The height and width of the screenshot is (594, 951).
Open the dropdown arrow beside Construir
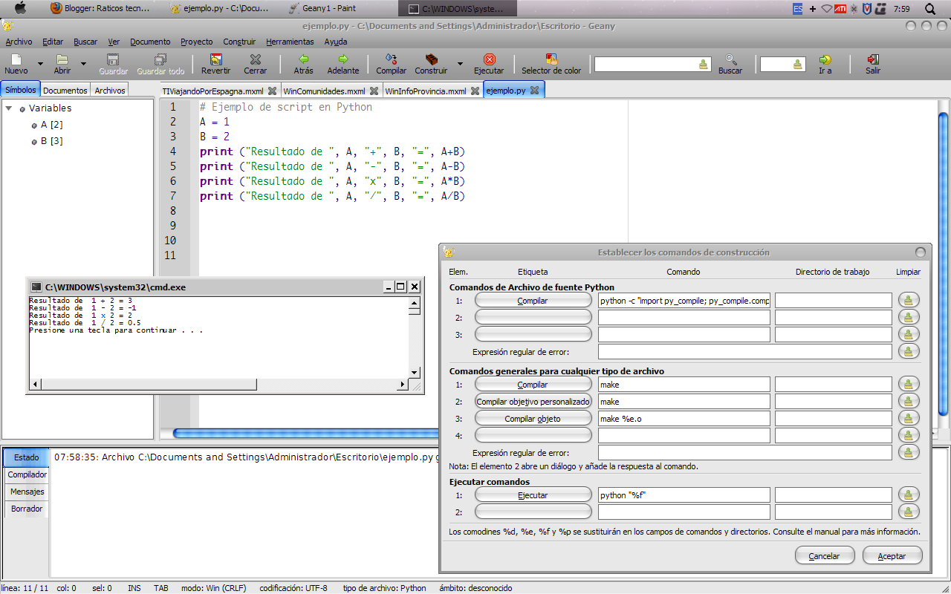coord(460,65)
